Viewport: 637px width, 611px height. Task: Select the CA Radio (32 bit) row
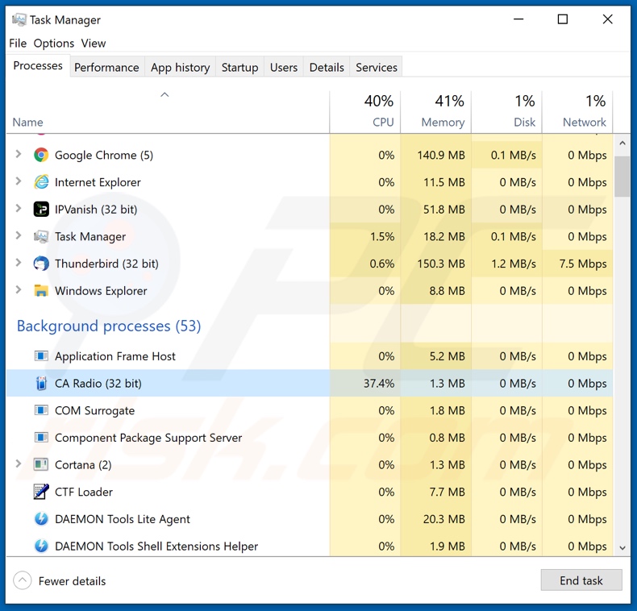click(x=309, y=383)
